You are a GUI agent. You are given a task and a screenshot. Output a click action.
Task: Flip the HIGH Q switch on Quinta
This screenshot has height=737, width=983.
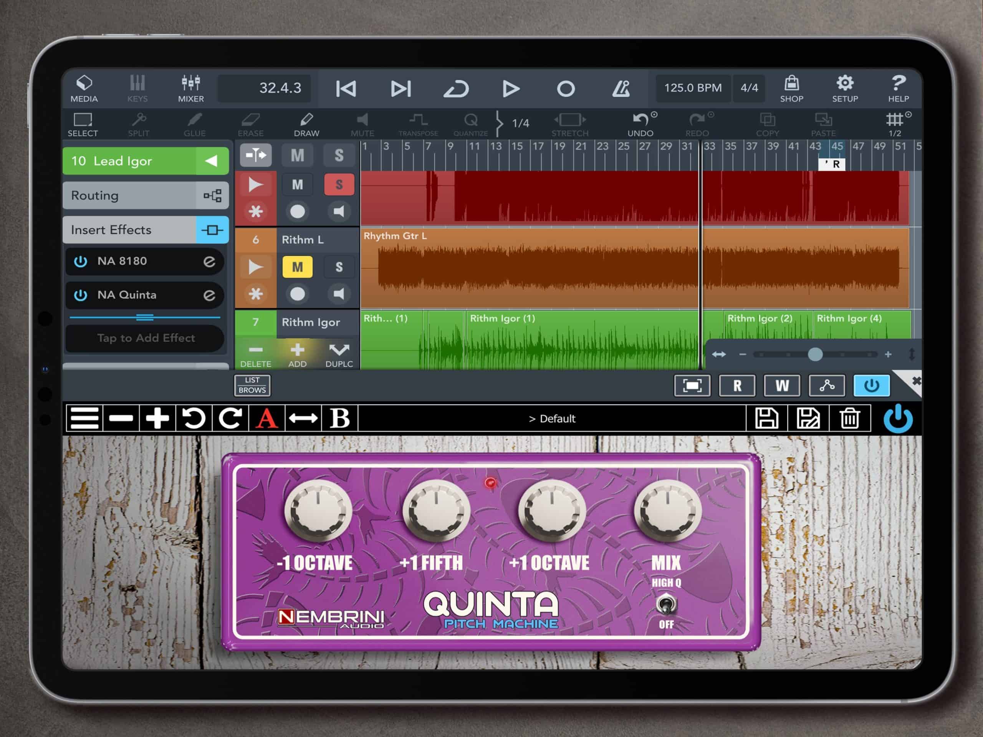(666, 605)
